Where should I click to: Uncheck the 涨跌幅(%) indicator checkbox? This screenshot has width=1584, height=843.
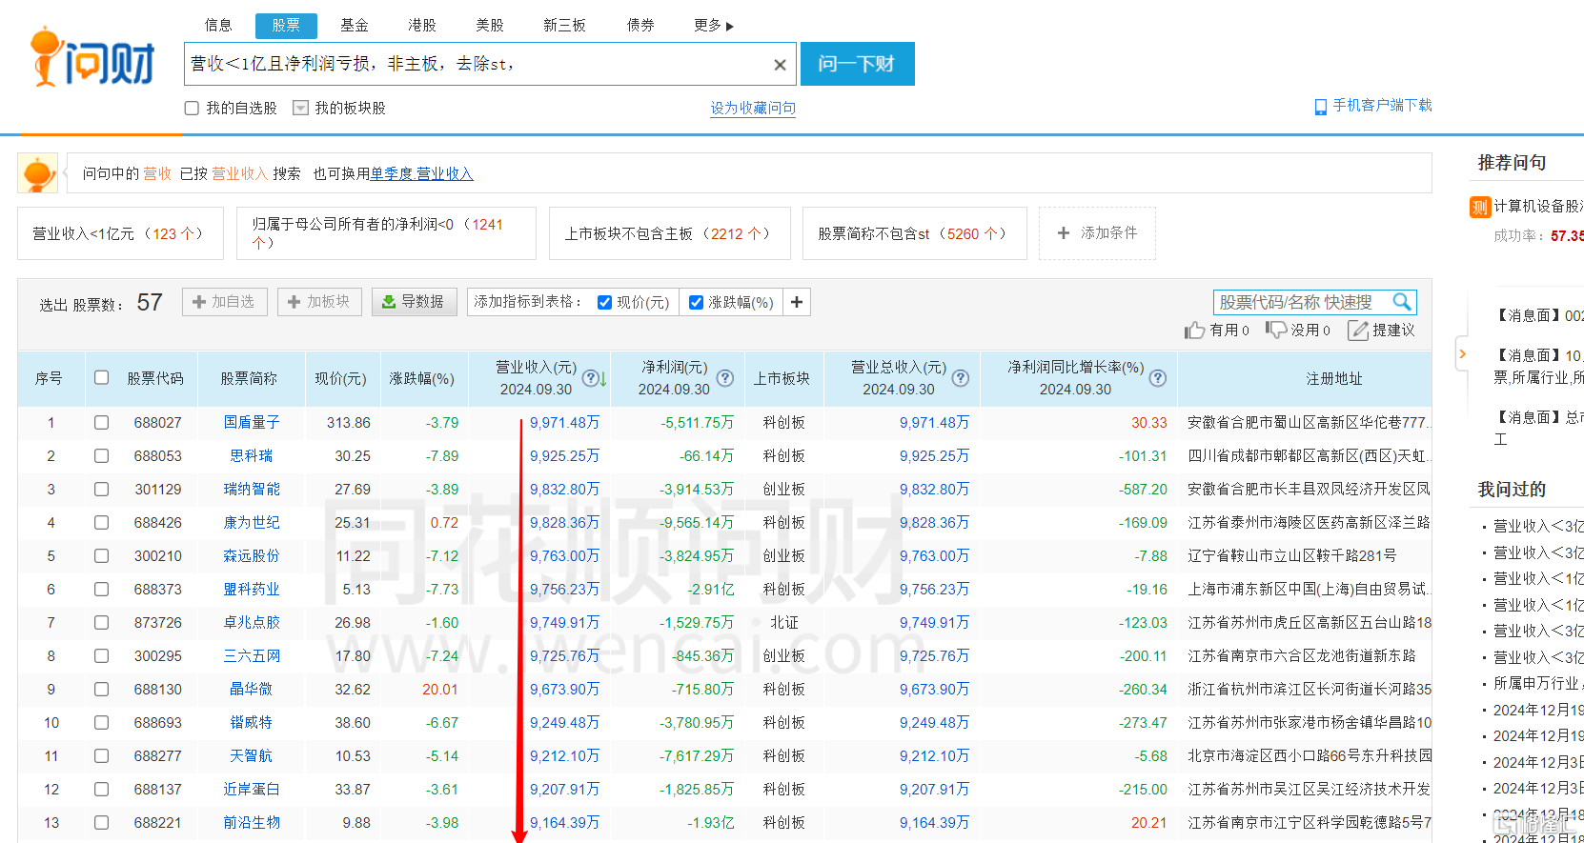click(x=696, y=303)
